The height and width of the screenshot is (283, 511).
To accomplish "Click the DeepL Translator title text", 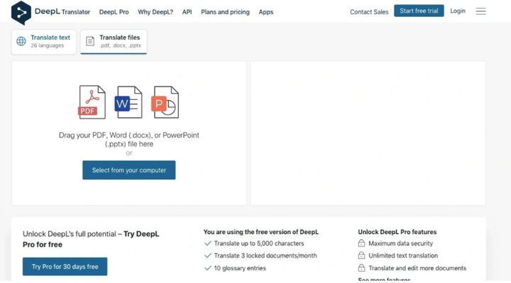I will [x=62, y=12].
